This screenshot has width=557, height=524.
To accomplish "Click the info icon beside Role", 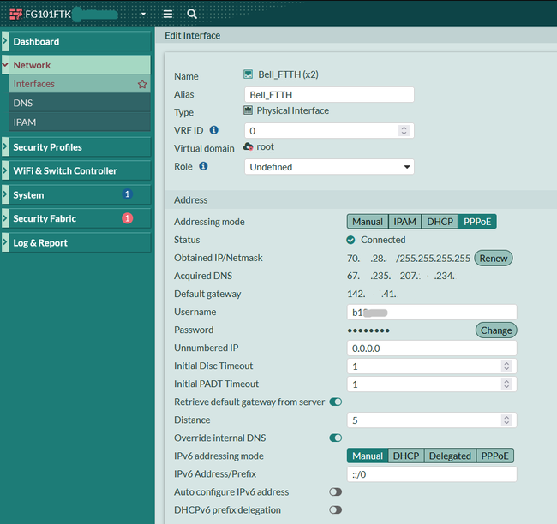I will (204, 166).
